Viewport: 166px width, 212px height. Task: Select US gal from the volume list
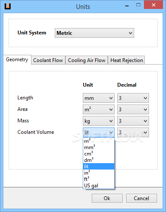point(98,186)
